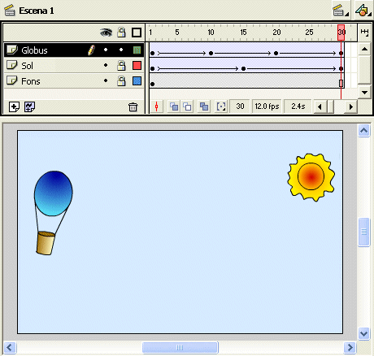Add a motion guide layer

29,106
